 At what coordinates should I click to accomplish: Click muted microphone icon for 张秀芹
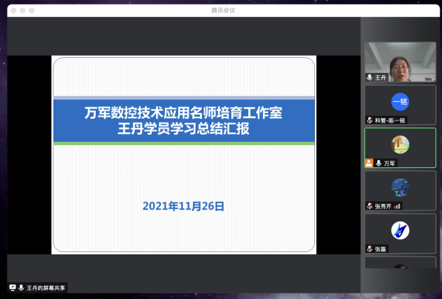point(369,206)
